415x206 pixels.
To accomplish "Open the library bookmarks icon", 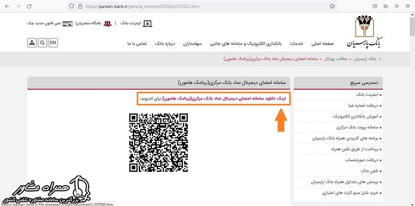I will pos(386,6).
